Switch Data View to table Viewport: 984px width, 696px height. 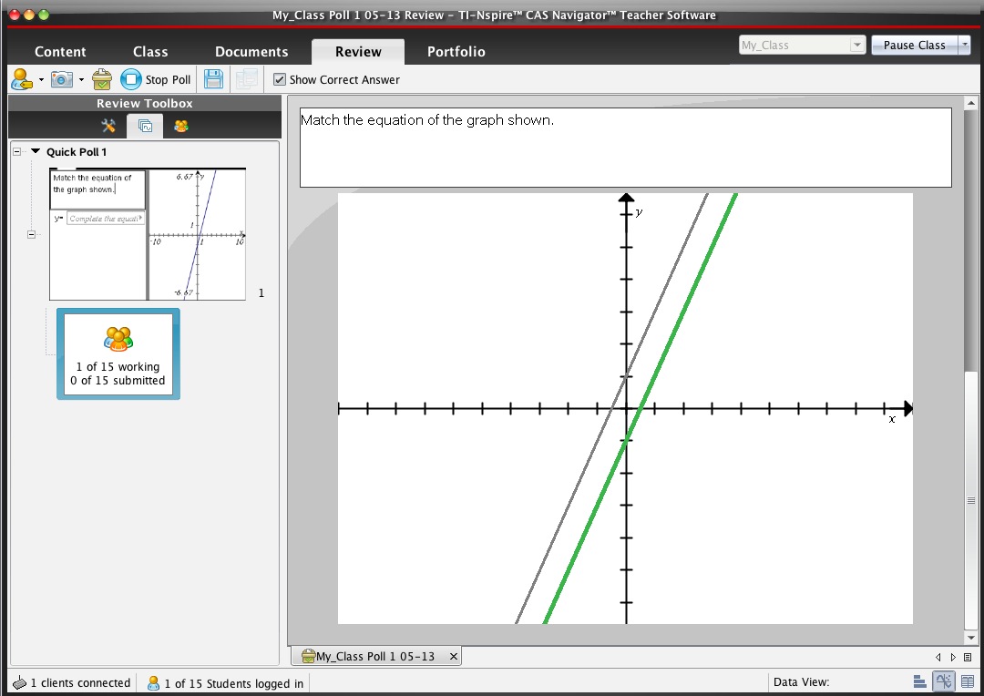(967, 682)
